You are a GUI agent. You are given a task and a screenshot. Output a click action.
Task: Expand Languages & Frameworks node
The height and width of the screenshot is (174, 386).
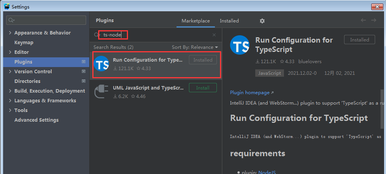click(10, 101)
